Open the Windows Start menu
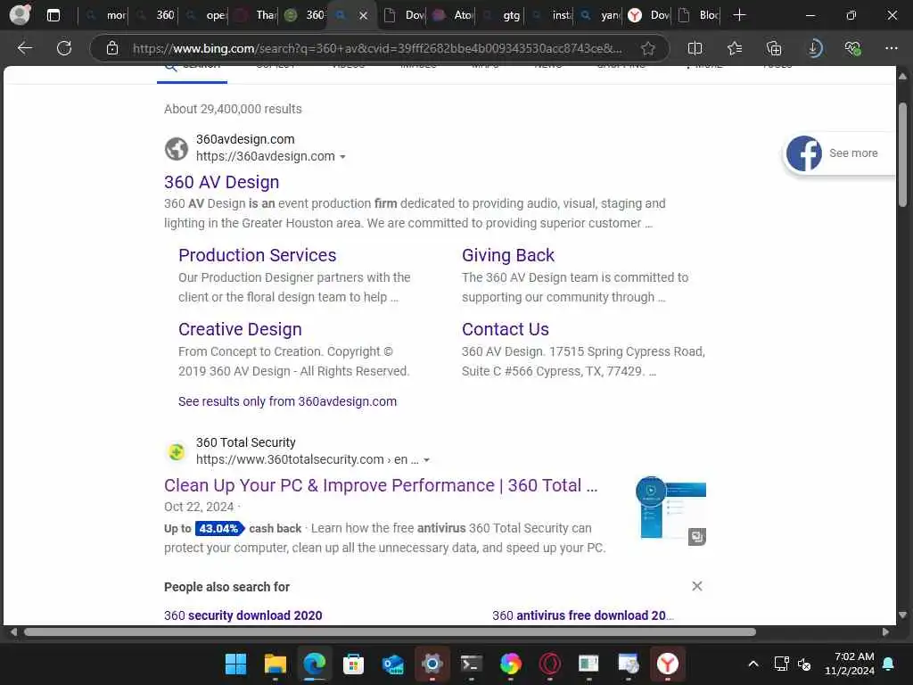 [x=235, y=664]
